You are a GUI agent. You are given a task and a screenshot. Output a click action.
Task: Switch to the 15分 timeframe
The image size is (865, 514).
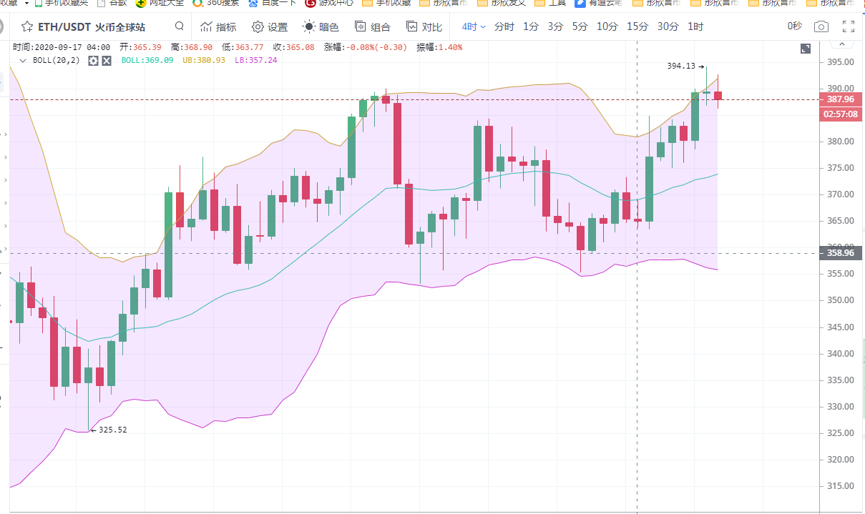pos(637,27)
